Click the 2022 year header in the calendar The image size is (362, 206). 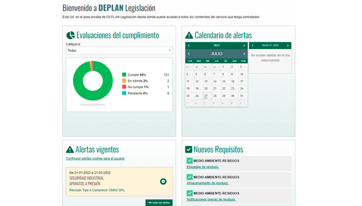216,45
